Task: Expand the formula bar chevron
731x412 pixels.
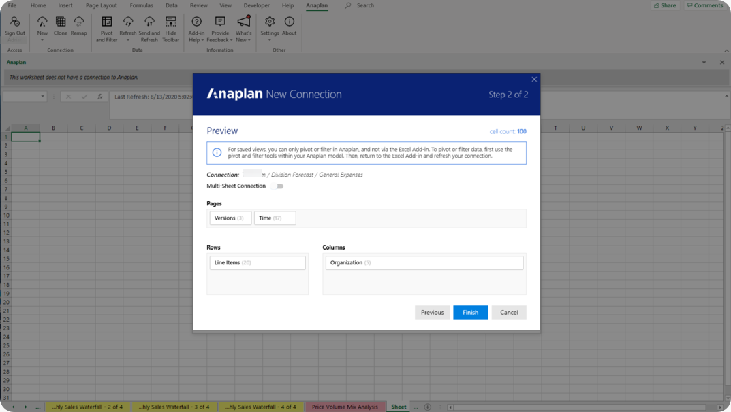Action: tap(726, 97)
